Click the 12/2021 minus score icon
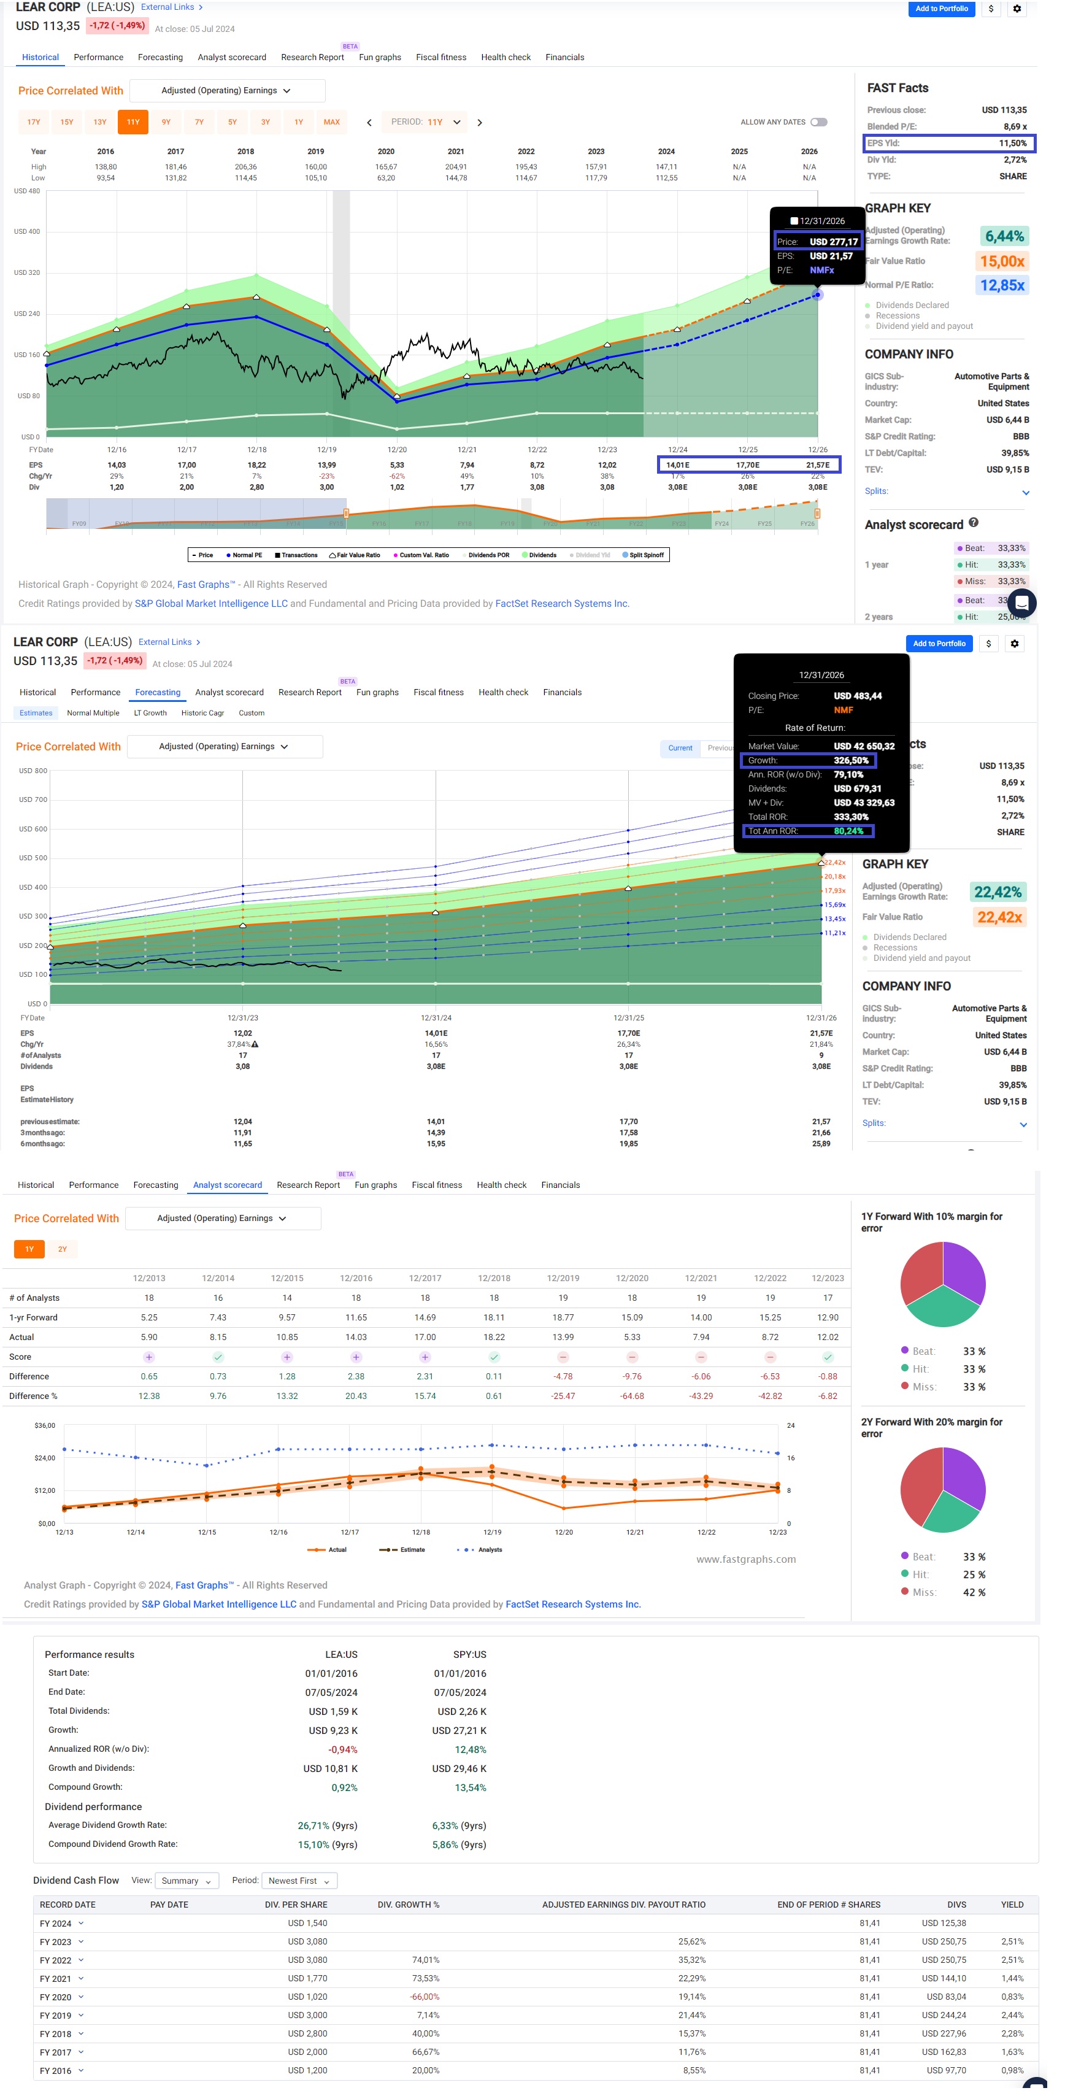This screenshot has height=2096, width=1065. pos(701,1357)
